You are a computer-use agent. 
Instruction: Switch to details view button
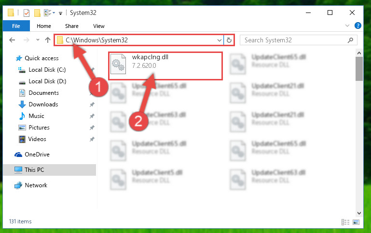[x=345, y=222]
